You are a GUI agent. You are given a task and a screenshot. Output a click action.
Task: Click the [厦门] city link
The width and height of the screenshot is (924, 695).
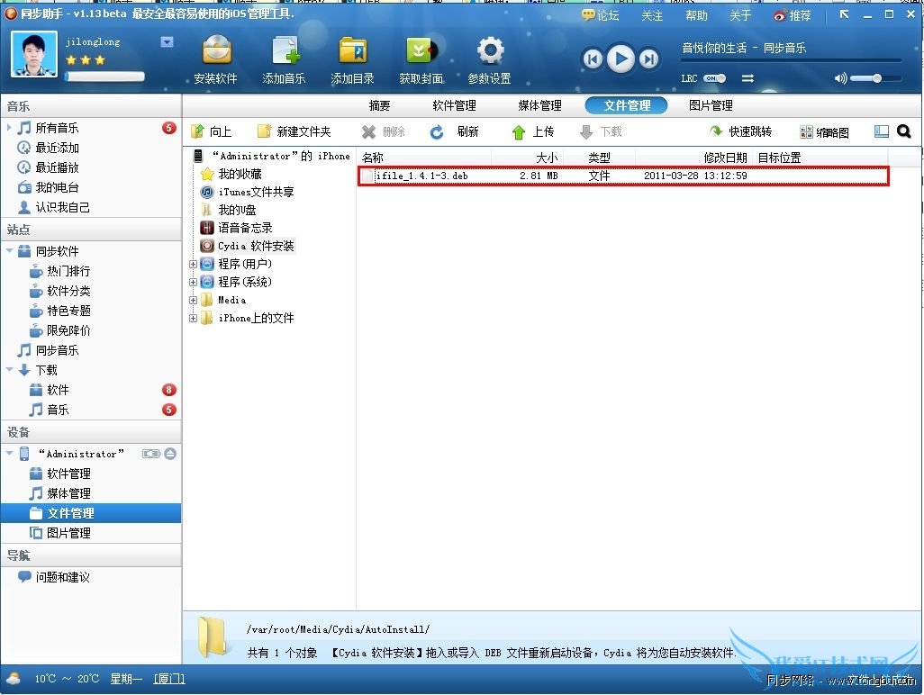click(x=169, y=679)
